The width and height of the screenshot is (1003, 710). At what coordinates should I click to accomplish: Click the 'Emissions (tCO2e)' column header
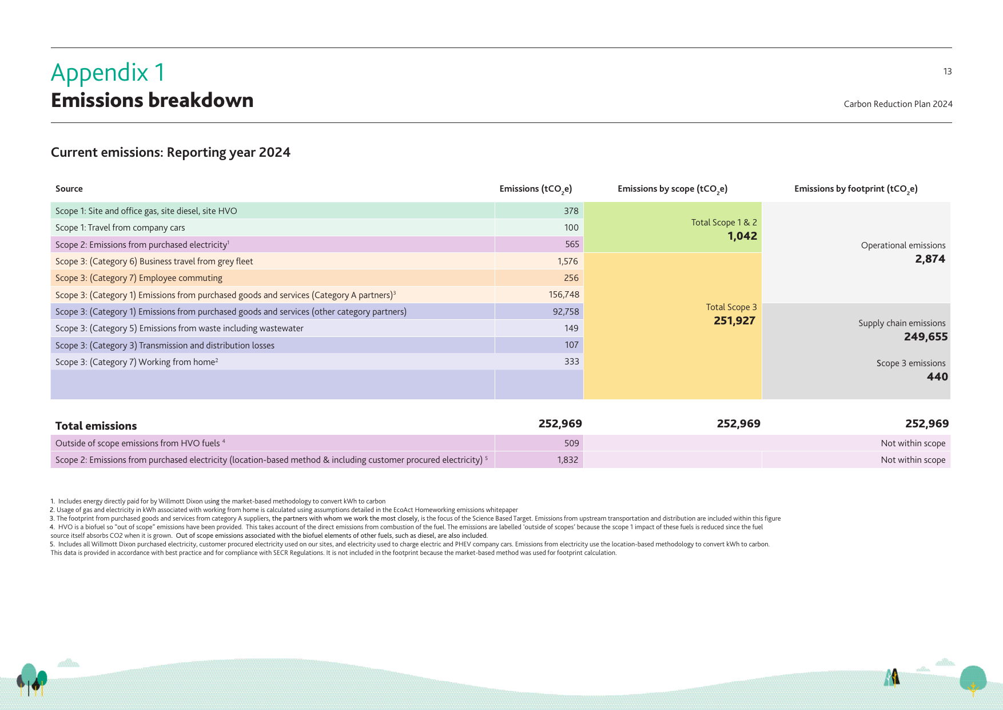point(535,189)
